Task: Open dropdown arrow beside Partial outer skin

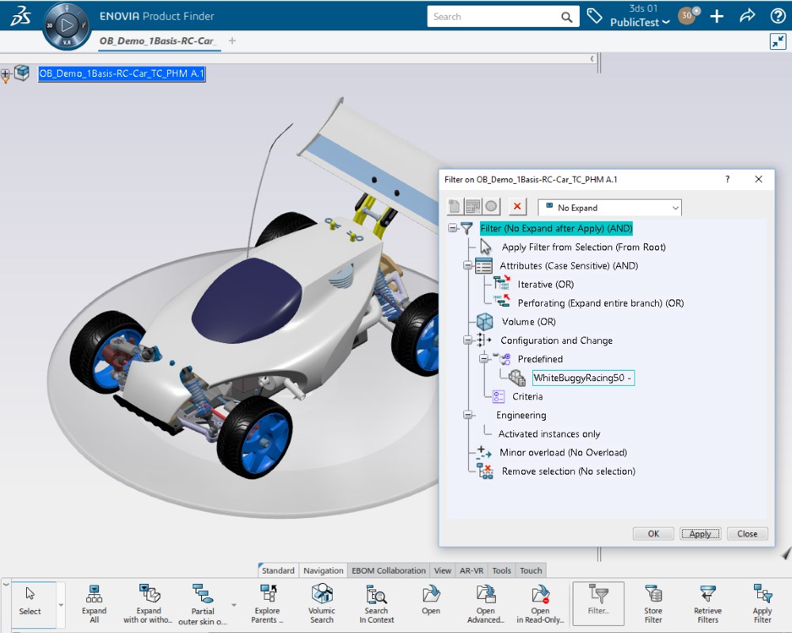Action: click(234, 604)
